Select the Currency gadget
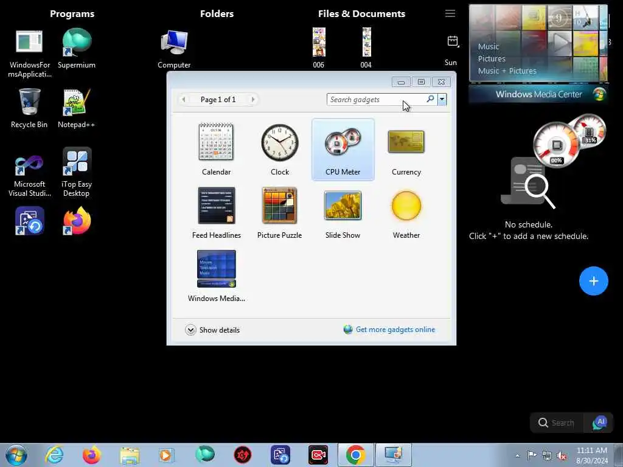The image size is (623, 467). [x=406, y=150]
